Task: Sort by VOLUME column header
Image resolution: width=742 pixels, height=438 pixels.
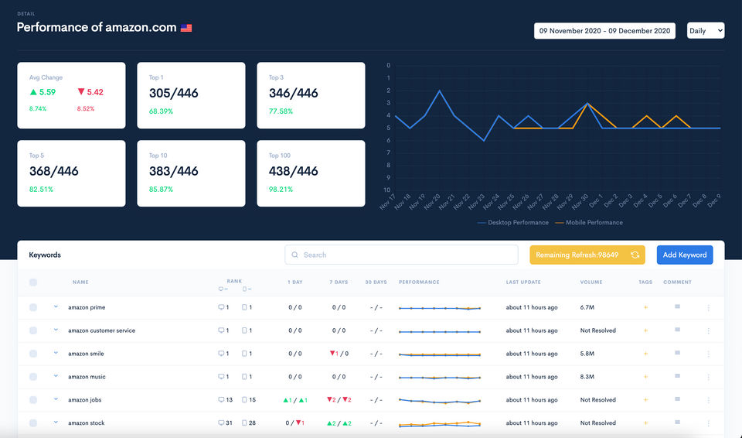Action: tap(591, 282)
